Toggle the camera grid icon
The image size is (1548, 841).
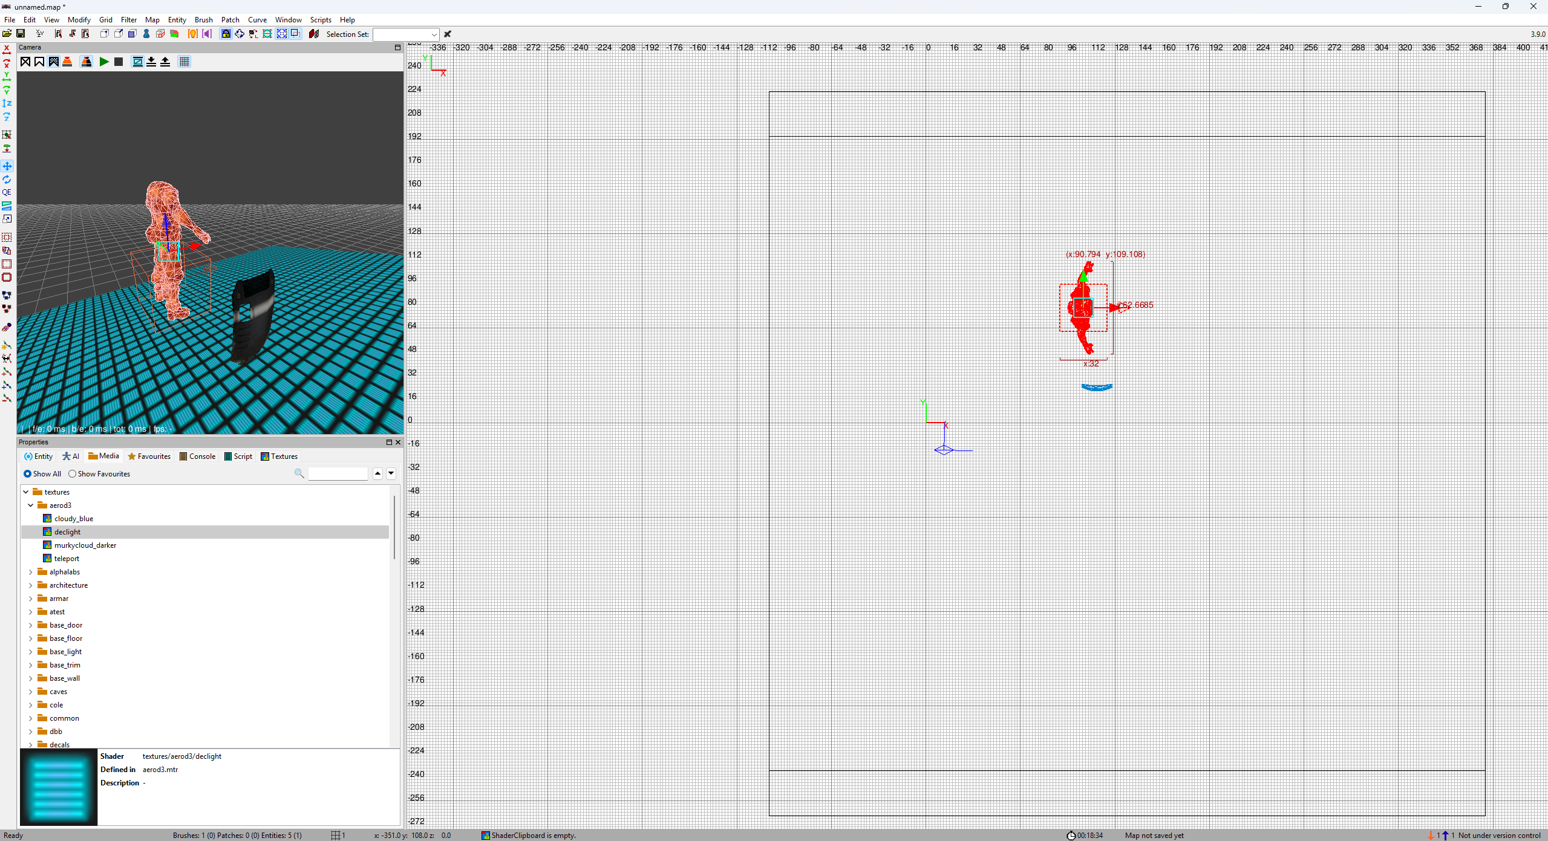185,62
